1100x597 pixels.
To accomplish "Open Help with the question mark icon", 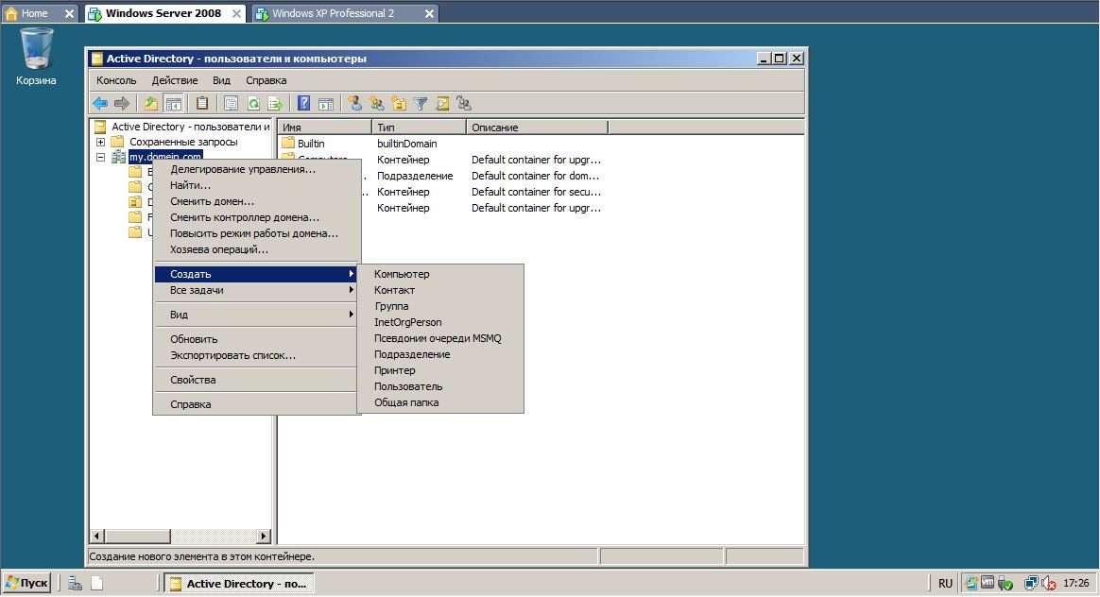I will click(303, 104).
